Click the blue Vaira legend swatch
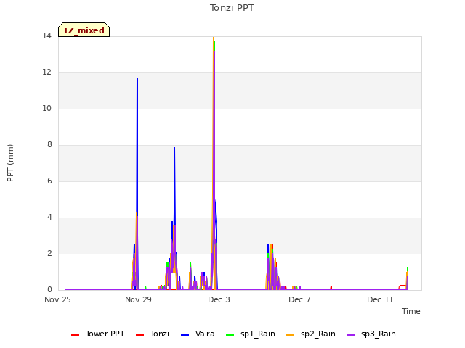The height and width of the screenshot is (348, 465). pos(185,335)
